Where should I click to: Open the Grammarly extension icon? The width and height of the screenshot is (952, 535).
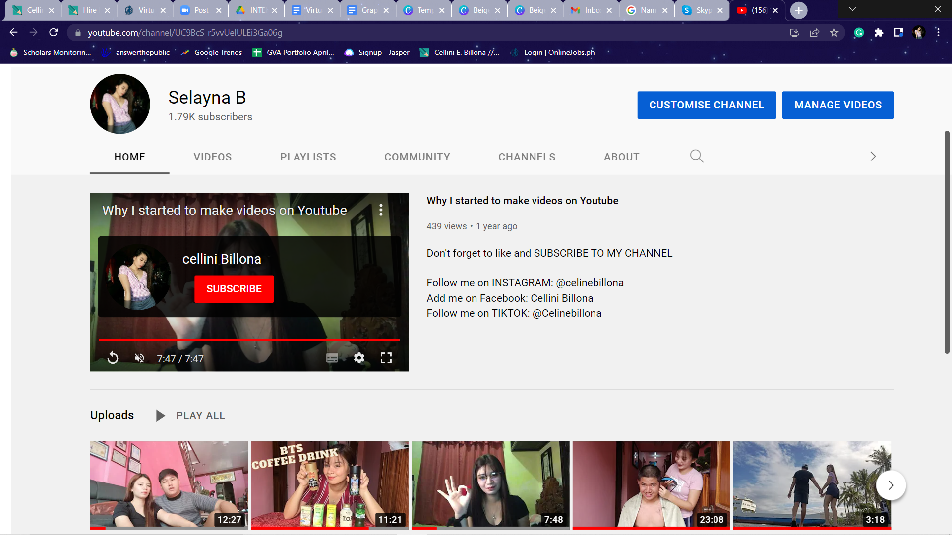[859, 33]
